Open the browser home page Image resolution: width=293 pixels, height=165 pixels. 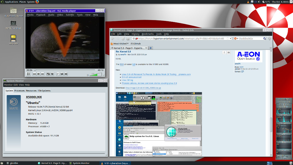click(128, 39)
